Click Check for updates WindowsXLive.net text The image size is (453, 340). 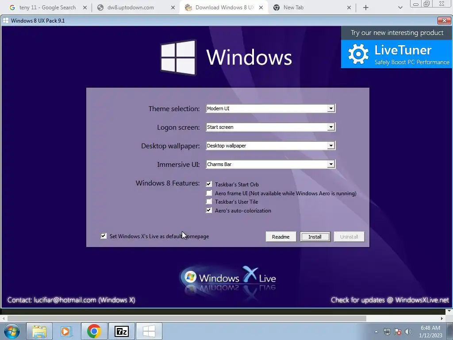point(390,300)
